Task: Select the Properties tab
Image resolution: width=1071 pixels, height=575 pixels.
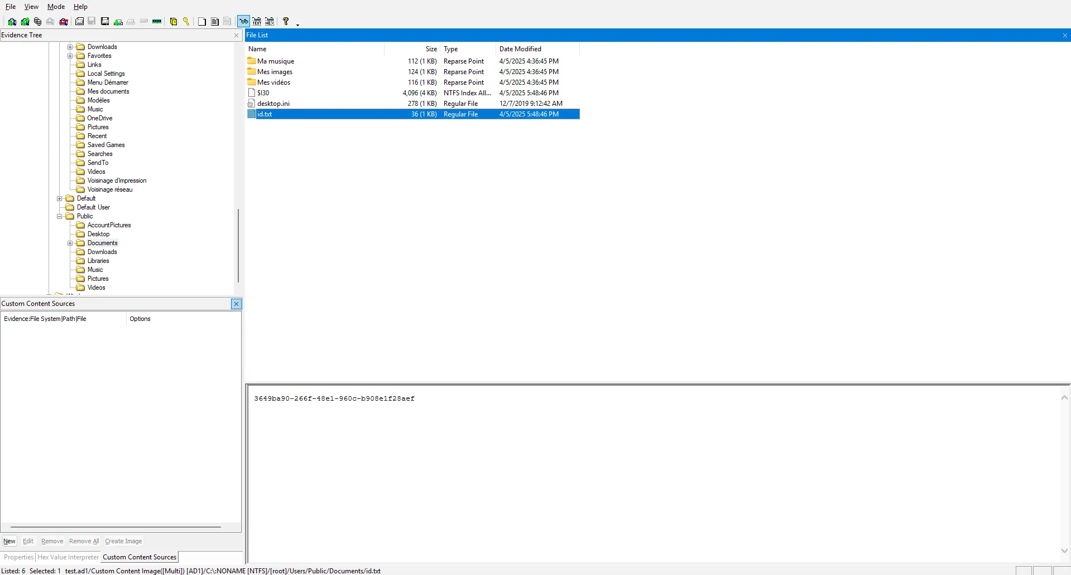Action: (x=18, y=557)
